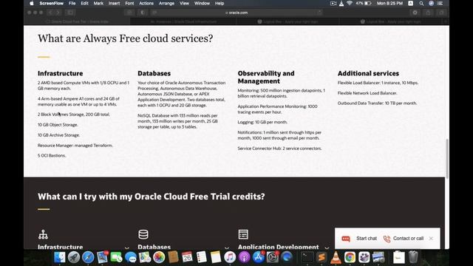Dismiss the chat widget with X
The height and width of the screenshot is (266, 473).
point(431,238)
